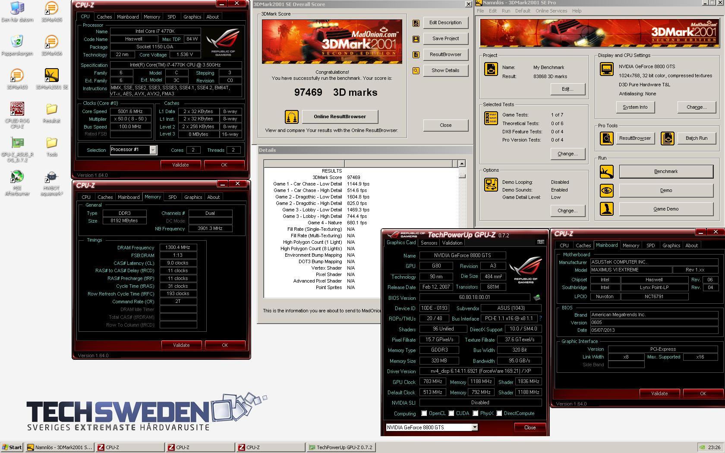Switch to SPD tab in memory CPU-Z window

click(x=172, y=197)
